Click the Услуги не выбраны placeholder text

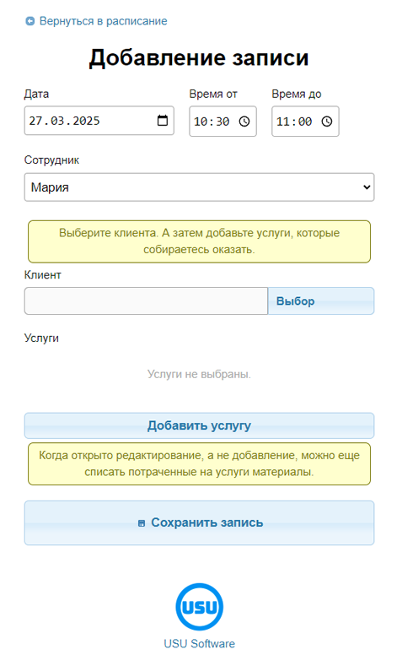(199, 374)
